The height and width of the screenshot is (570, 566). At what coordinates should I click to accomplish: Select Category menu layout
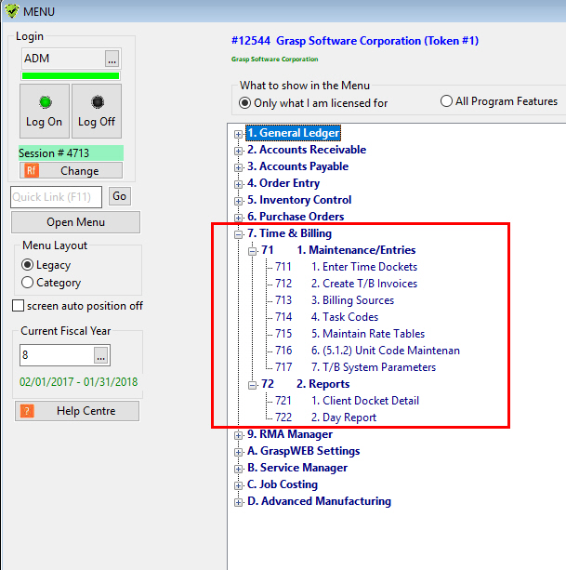click(x=27, y=283)
